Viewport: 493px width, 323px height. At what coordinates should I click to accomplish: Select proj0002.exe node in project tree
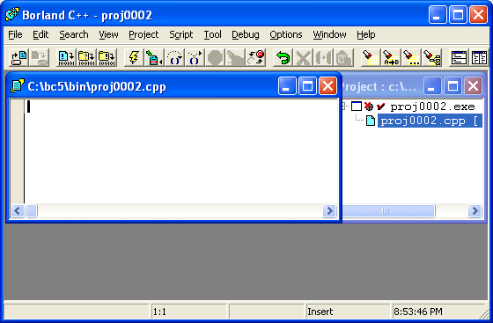[432, 106]
